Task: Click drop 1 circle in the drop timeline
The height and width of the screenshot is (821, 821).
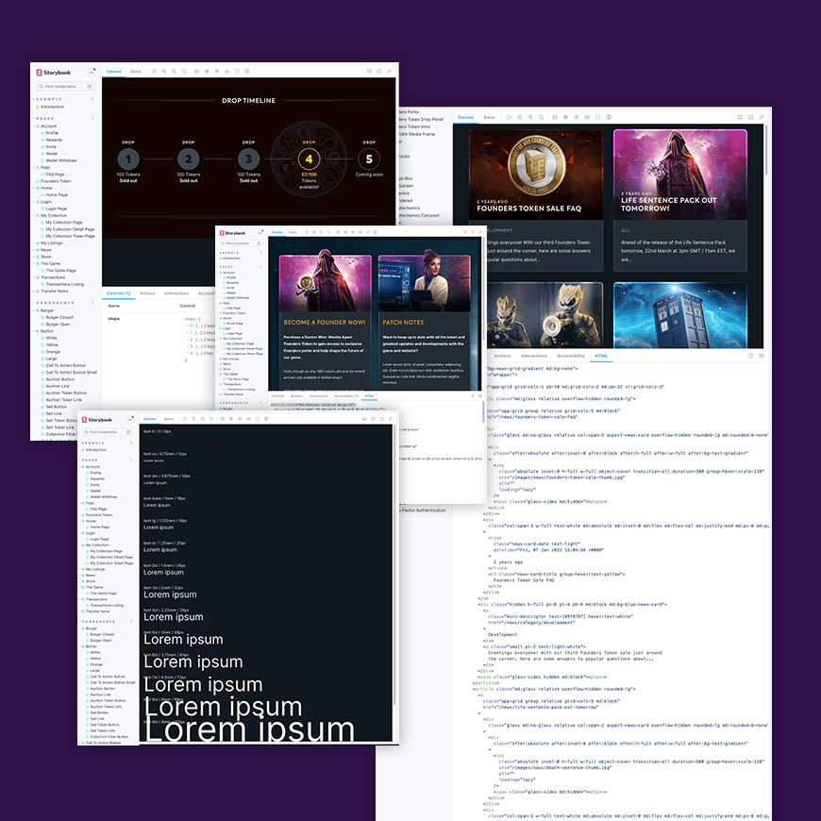Action: 128,159
